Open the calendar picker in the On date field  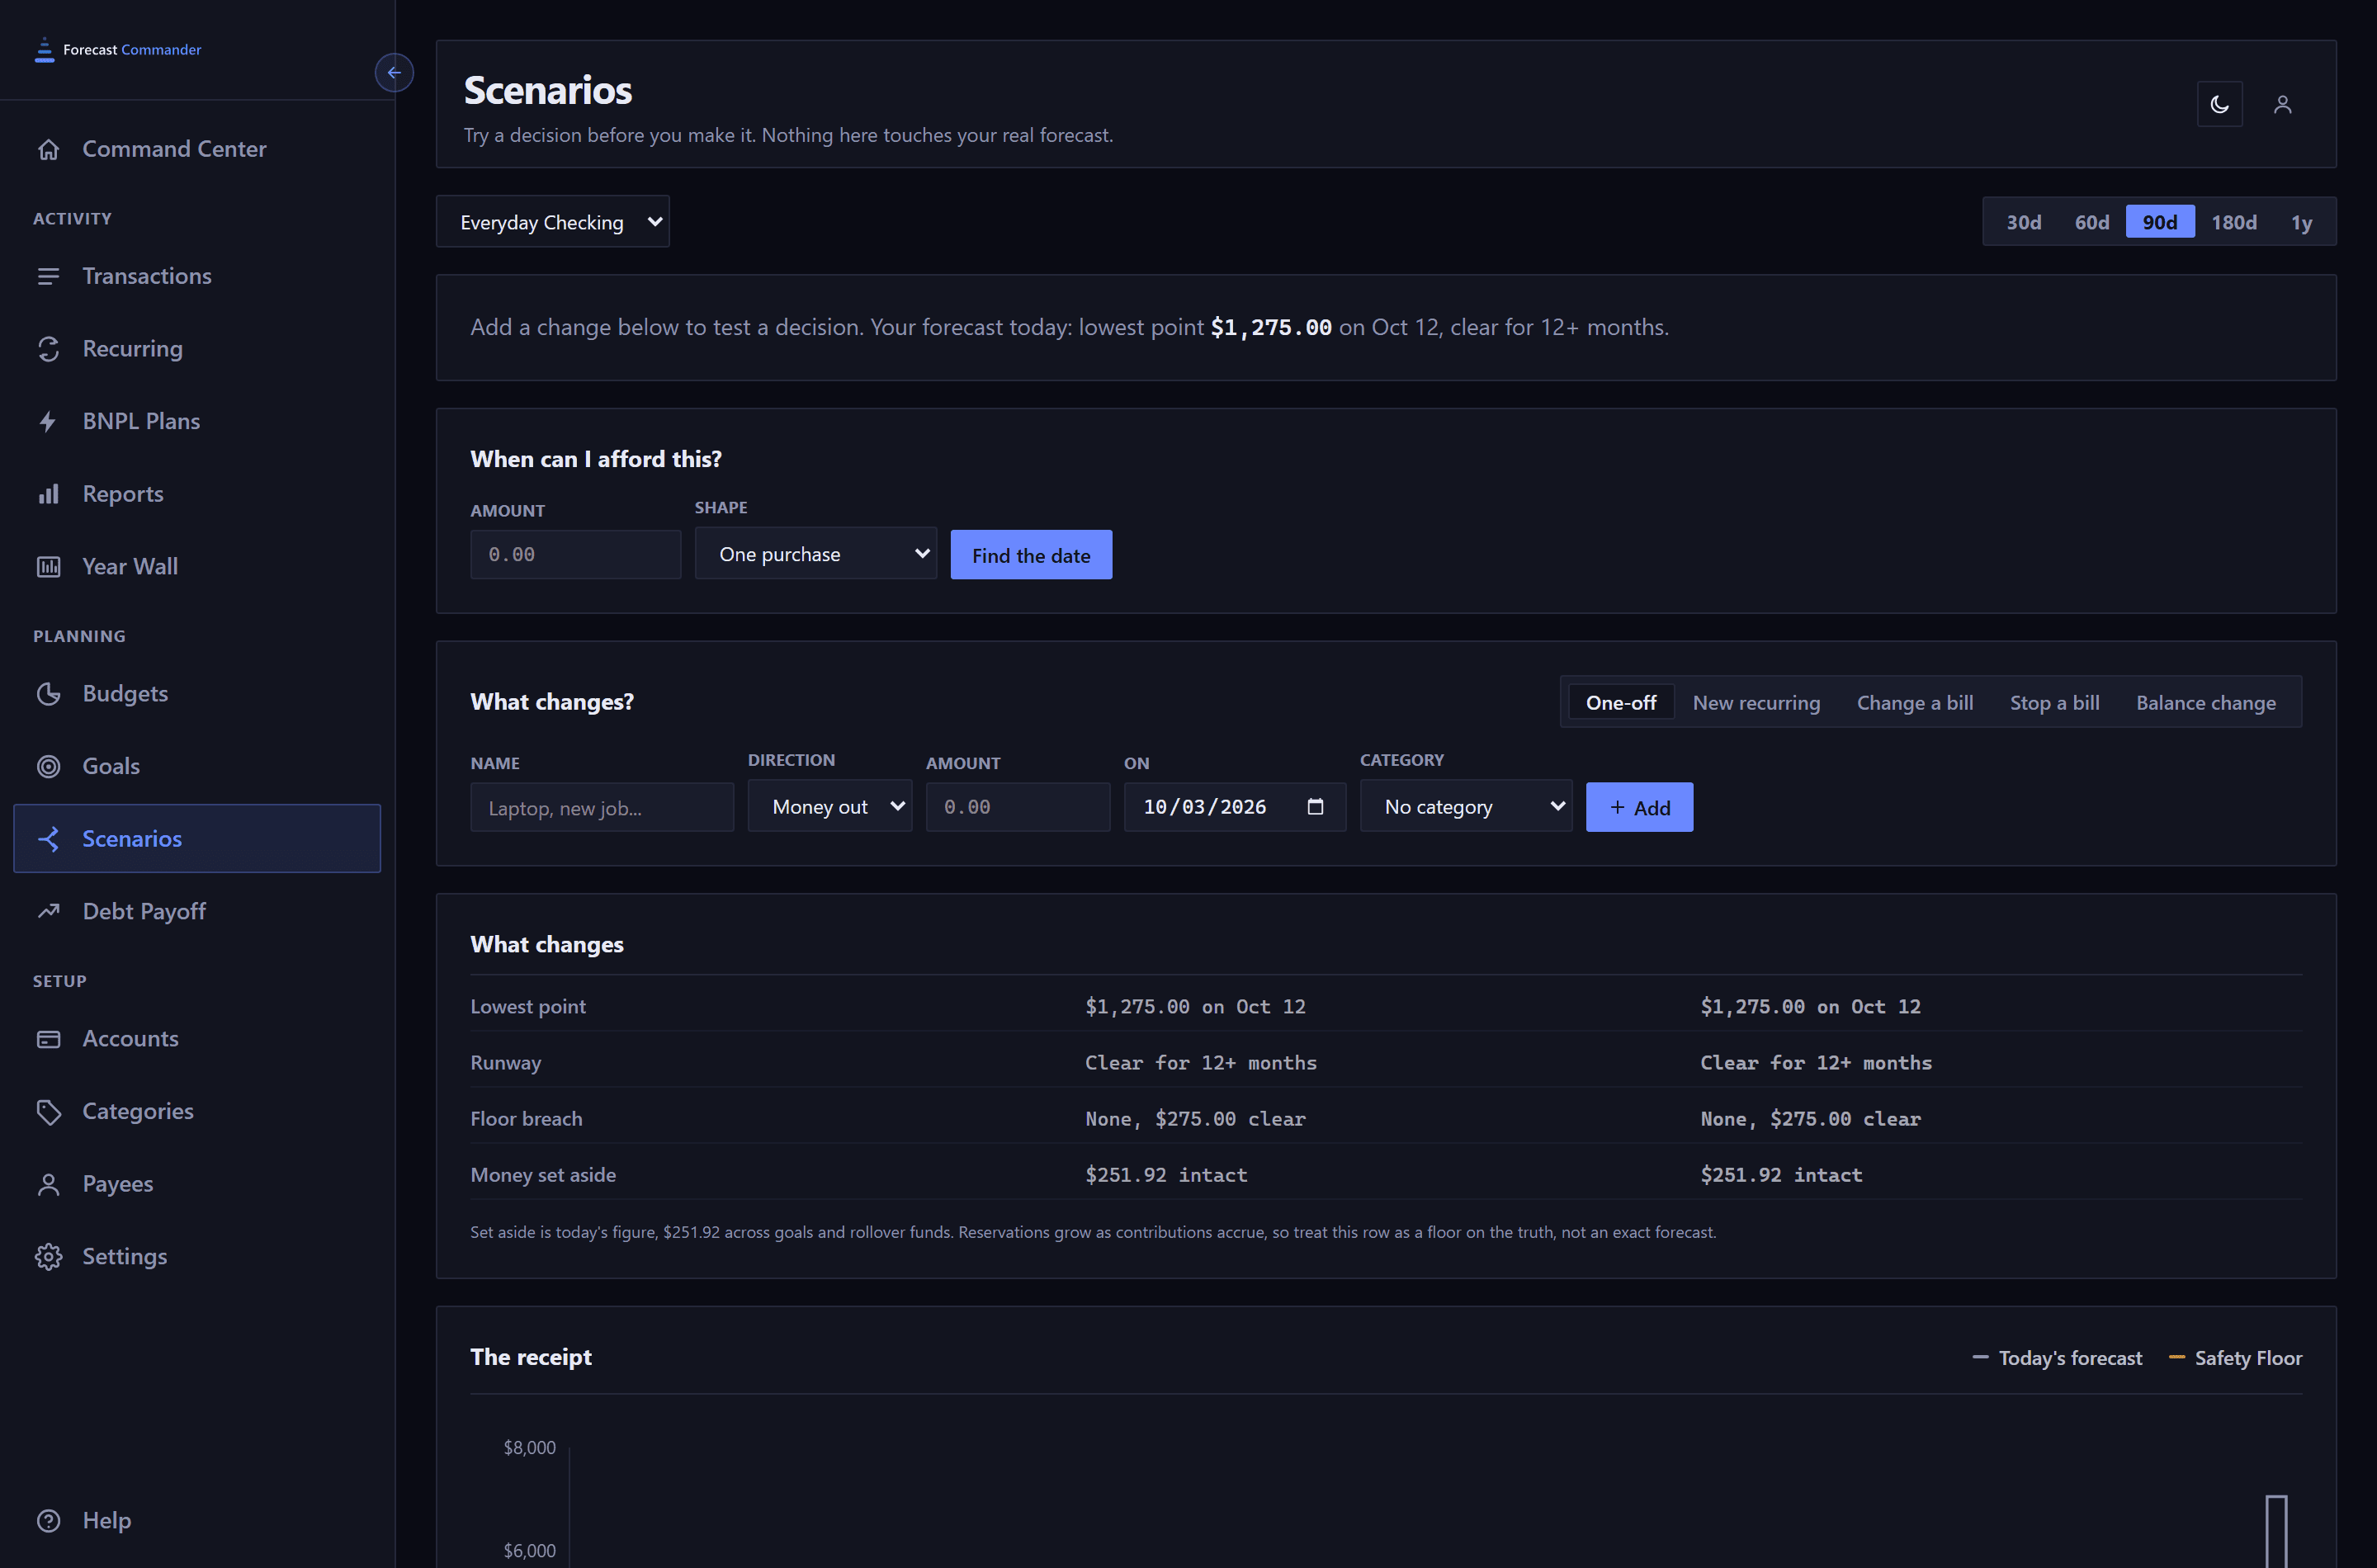pos(1315,806)
